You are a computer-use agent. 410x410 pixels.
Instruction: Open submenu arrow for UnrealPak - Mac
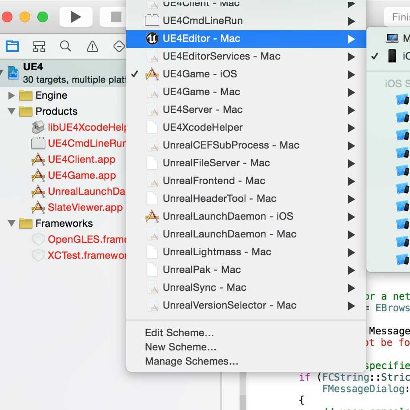(351, 270)
